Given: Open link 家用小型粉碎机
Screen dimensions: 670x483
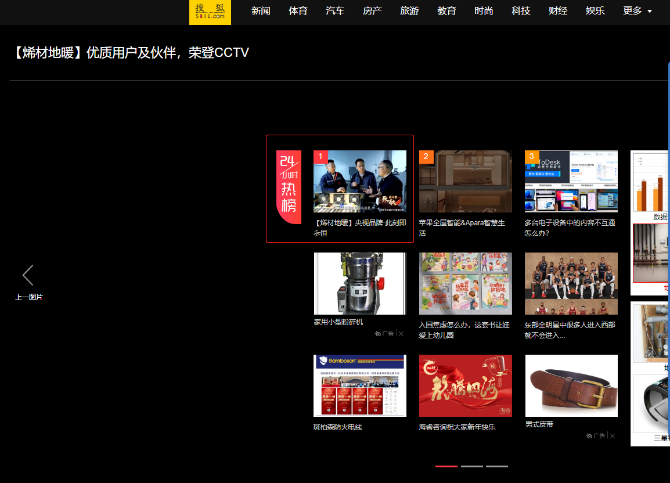Looking at the screenshot, I should pos(338,322).
